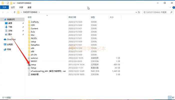Click the 安装信息 type cell
175x100 pixels.
pyautogui.click(x=95, y=58)
